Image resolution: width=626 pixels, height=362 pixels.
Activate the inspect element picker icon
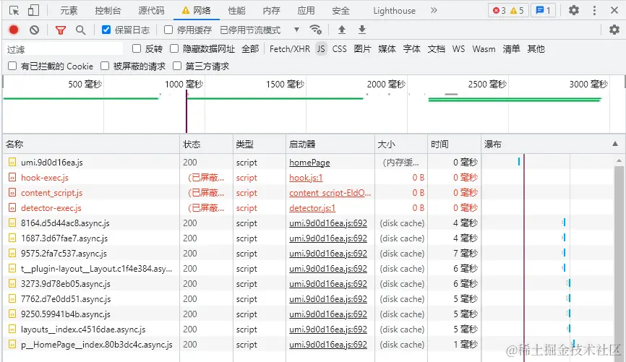coord(14,10)
